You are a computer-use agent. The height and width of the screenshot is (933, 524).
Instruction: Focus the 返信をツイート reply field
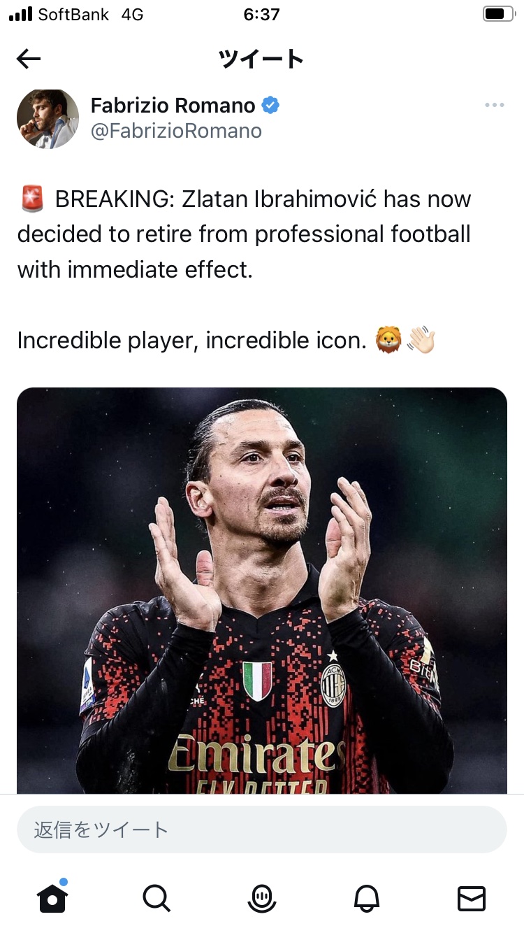[262, 829]
